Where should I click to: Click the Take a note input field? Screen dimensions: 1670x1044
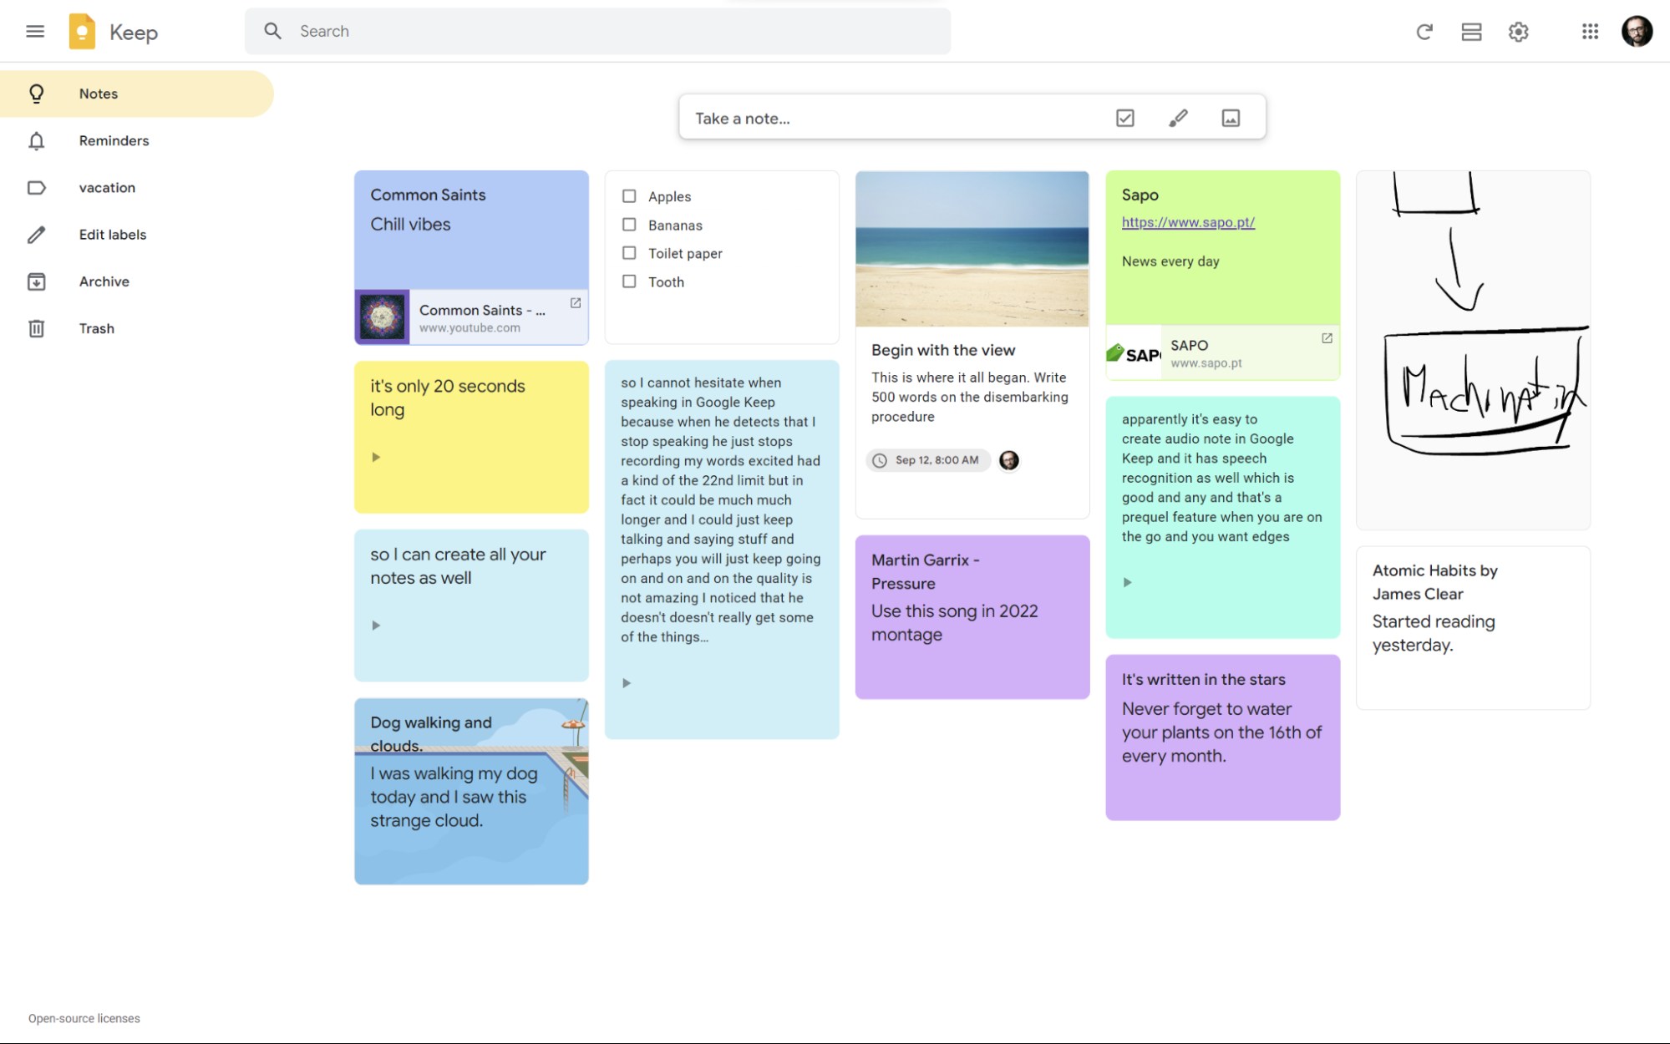tap(896, 118)
